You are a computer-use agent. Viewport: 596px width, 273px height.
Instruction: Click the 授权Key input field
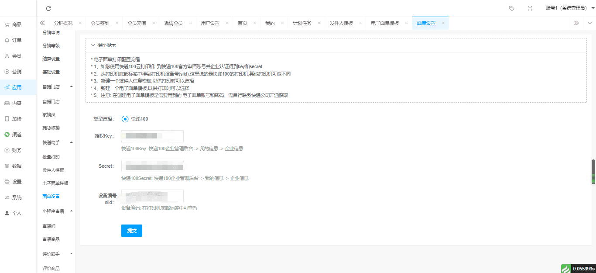(x=152, y=136)
